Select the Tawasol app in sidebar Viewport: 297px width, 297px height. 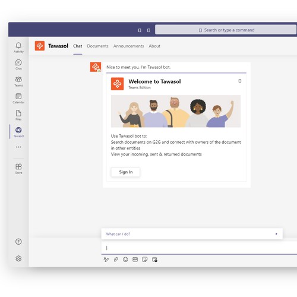click(x=18, y=132)
